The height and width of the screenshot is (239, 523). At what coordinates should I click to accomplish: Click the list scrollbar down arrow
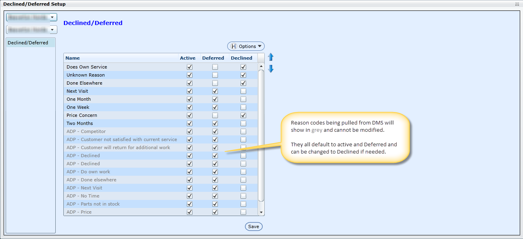(x=261, y=212)
